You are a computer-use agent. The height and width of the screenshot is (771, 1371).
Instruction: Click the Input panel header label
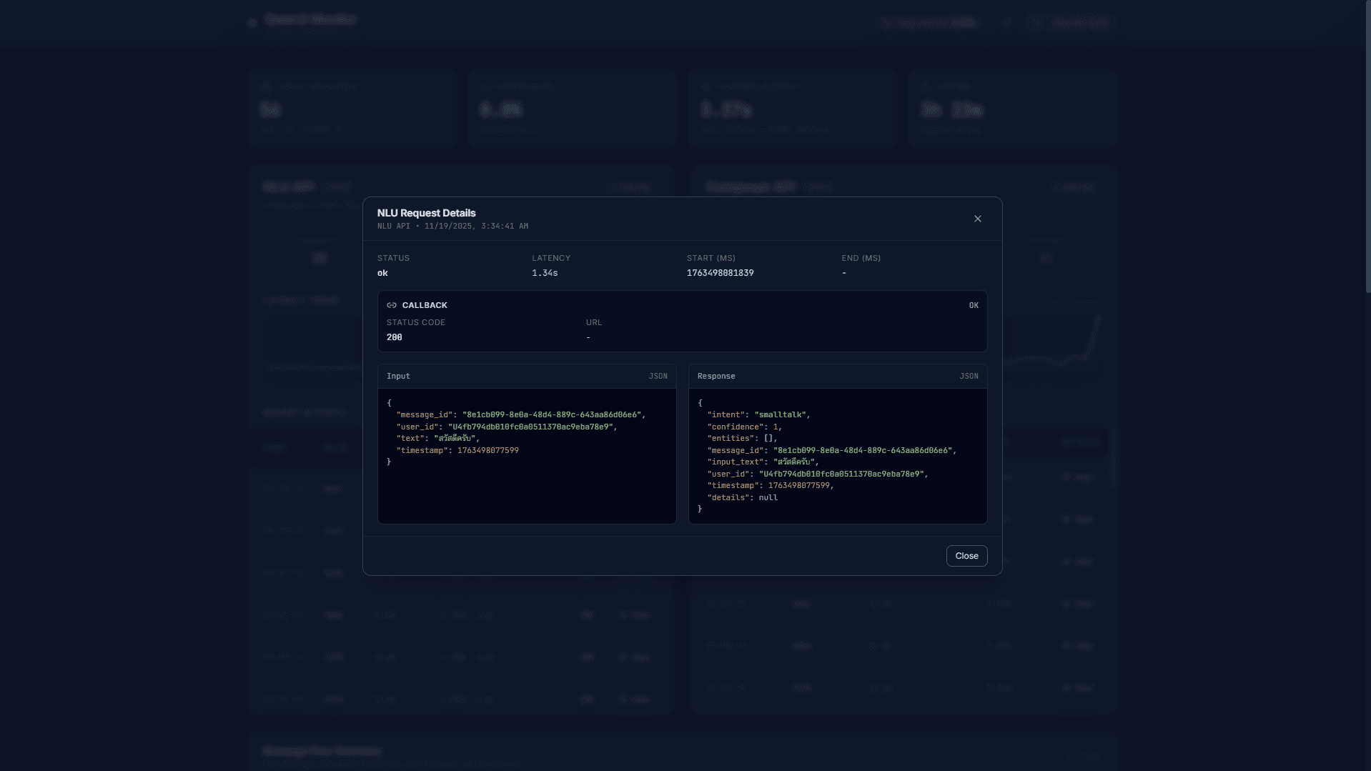pos(398,376)
